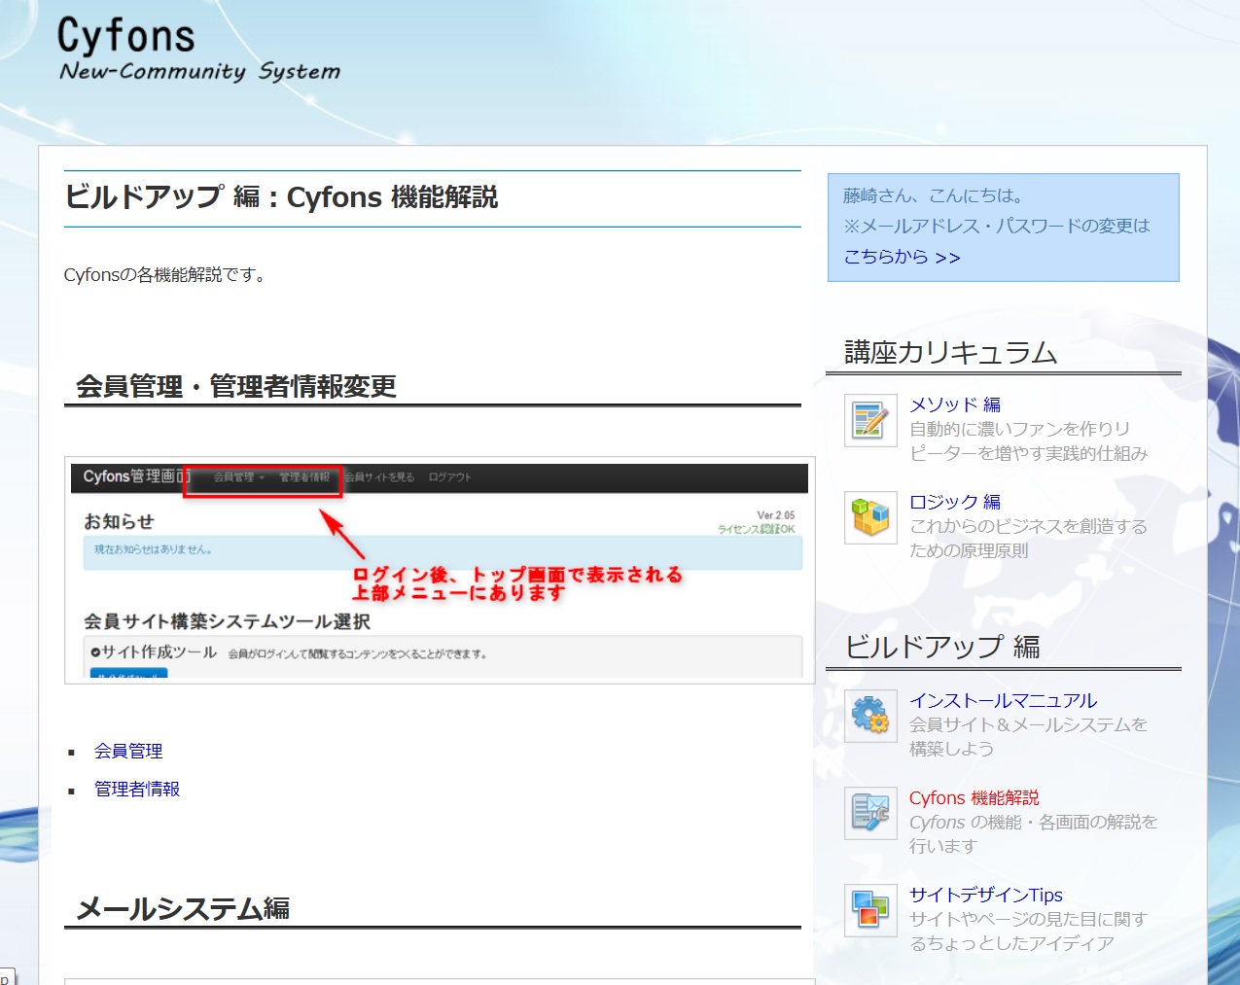Click the メソッド 編 pencil-and-document icon
The height and width of the screenshot is (985, 1240).
869,421
